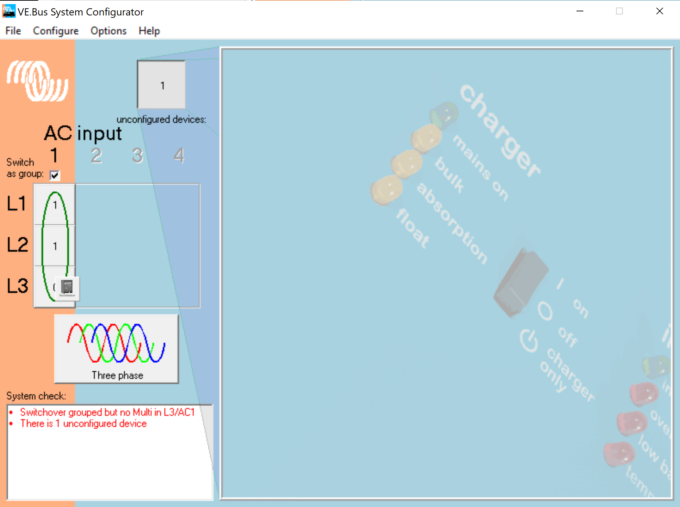Viewport: 680px width, 507px height.
Task: Open the Options menu
Action: [108, 31]
